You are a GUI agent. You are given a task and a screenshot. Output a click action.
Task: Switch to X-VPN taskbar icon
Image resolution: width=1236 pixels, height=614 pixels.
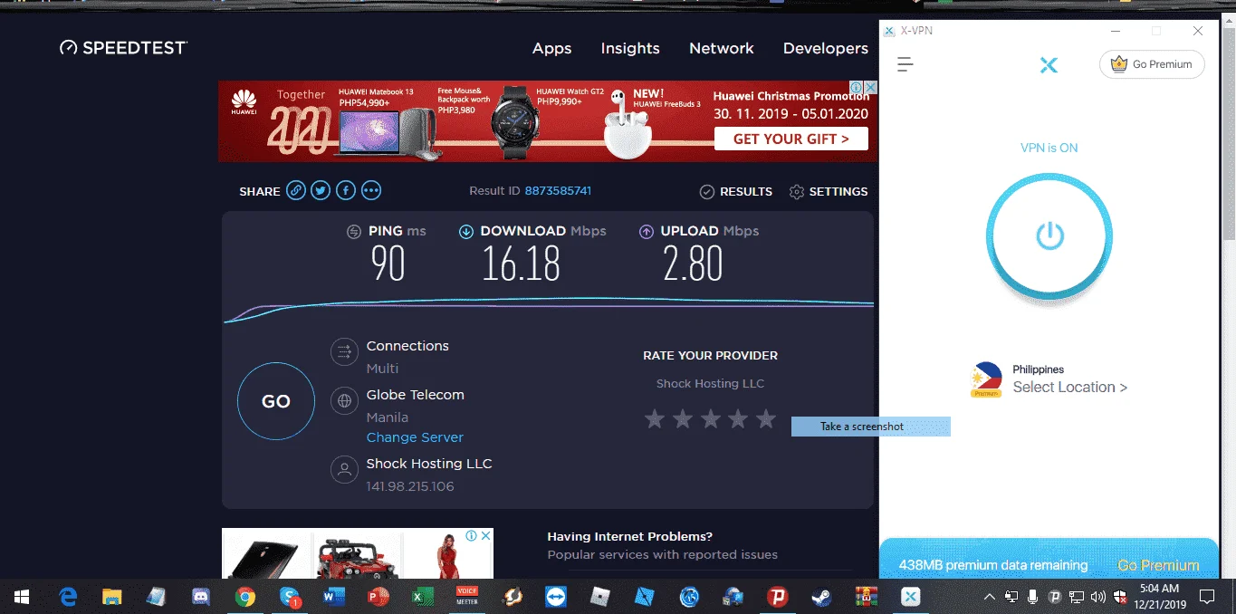(x=911, y=597)
